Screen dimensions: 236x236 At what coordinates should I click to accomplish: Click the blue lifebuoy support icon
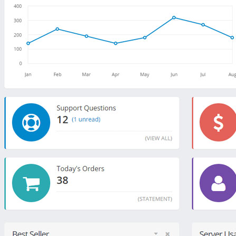tap(31, 122)
